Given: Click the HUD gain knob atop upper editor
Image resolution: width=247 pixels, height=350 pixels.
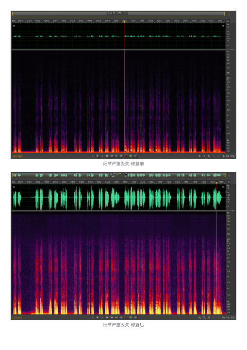Looking at the screenshot, I should point(114,13).
